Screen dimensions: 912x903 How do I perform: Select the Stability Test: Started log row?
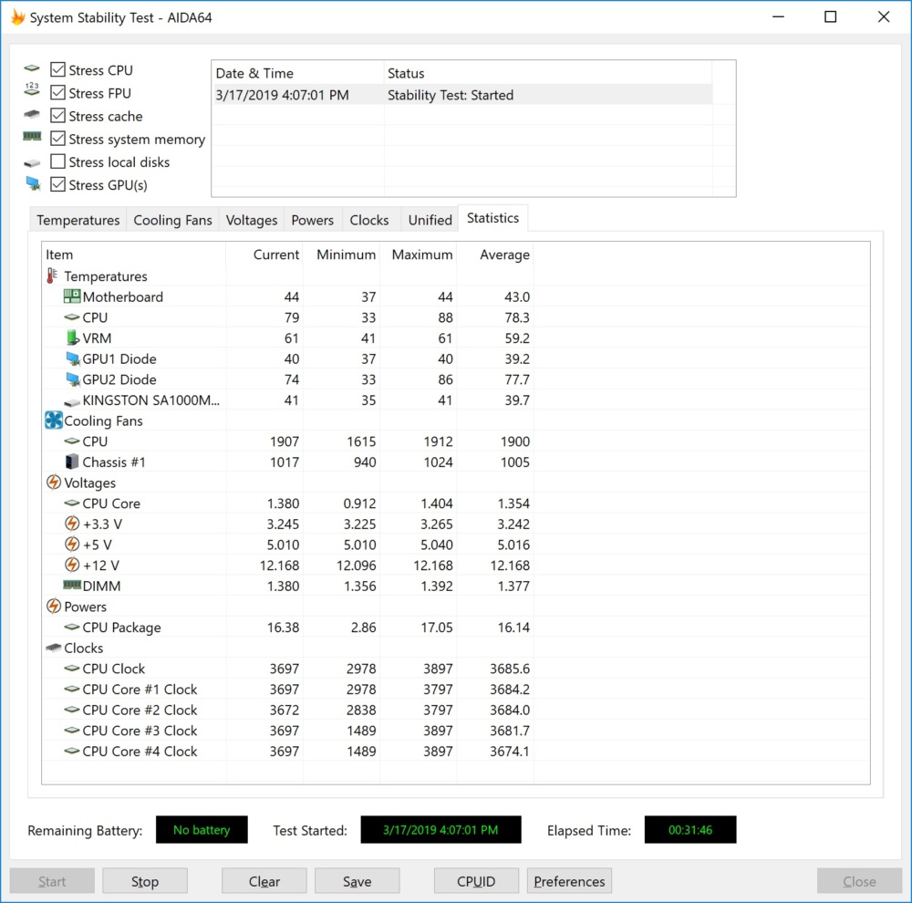[461, 95]
